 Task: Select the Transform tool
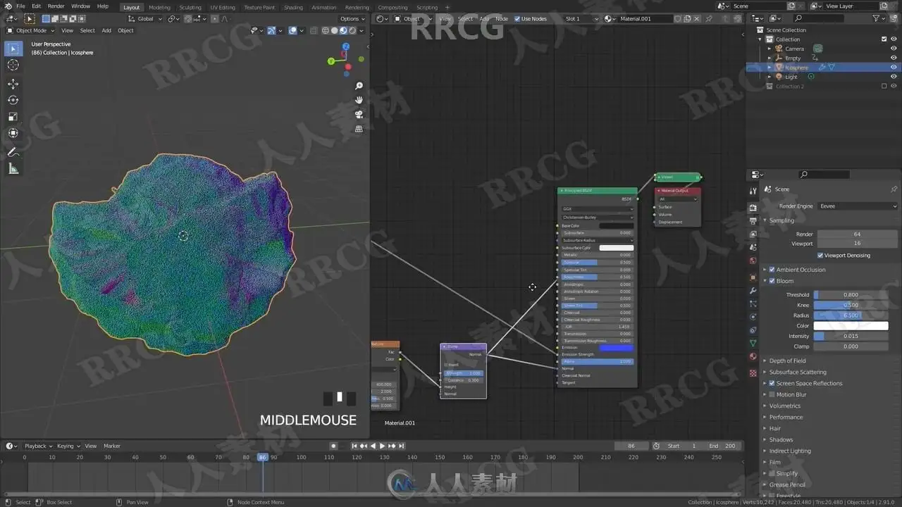pyautogui.click(x=13, y=133)
